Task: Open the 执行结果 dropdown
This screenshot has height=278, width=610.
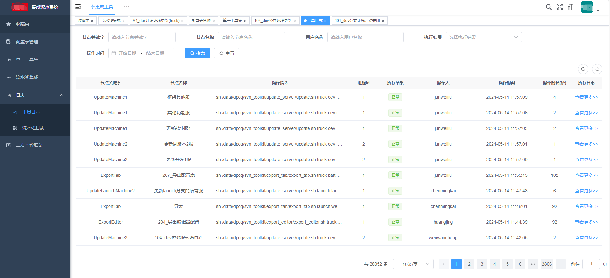Action: click(x=484, y=37)
